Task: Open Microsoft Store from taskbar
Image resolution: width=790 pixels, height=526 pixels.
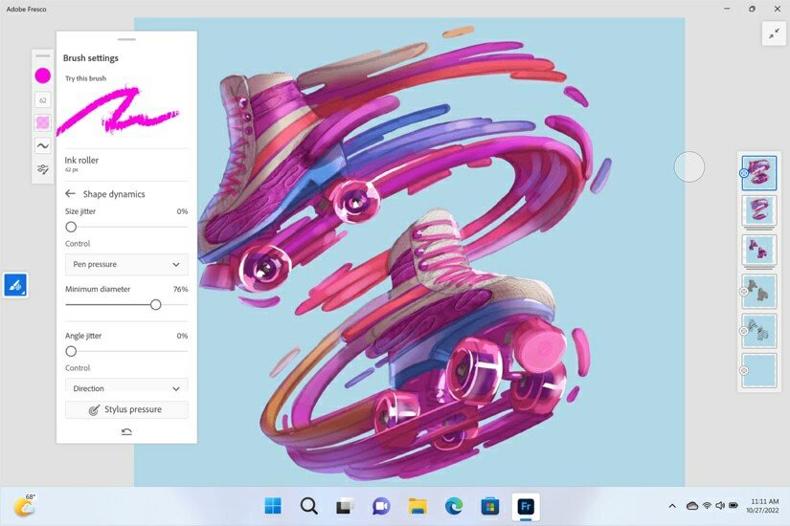Action: tap(489, 506)
